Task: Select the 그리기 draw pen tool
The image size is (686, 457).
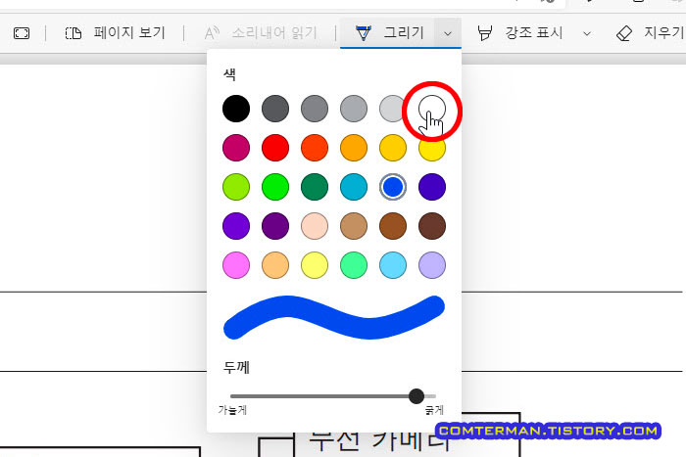Action: [x=388, y=32]
